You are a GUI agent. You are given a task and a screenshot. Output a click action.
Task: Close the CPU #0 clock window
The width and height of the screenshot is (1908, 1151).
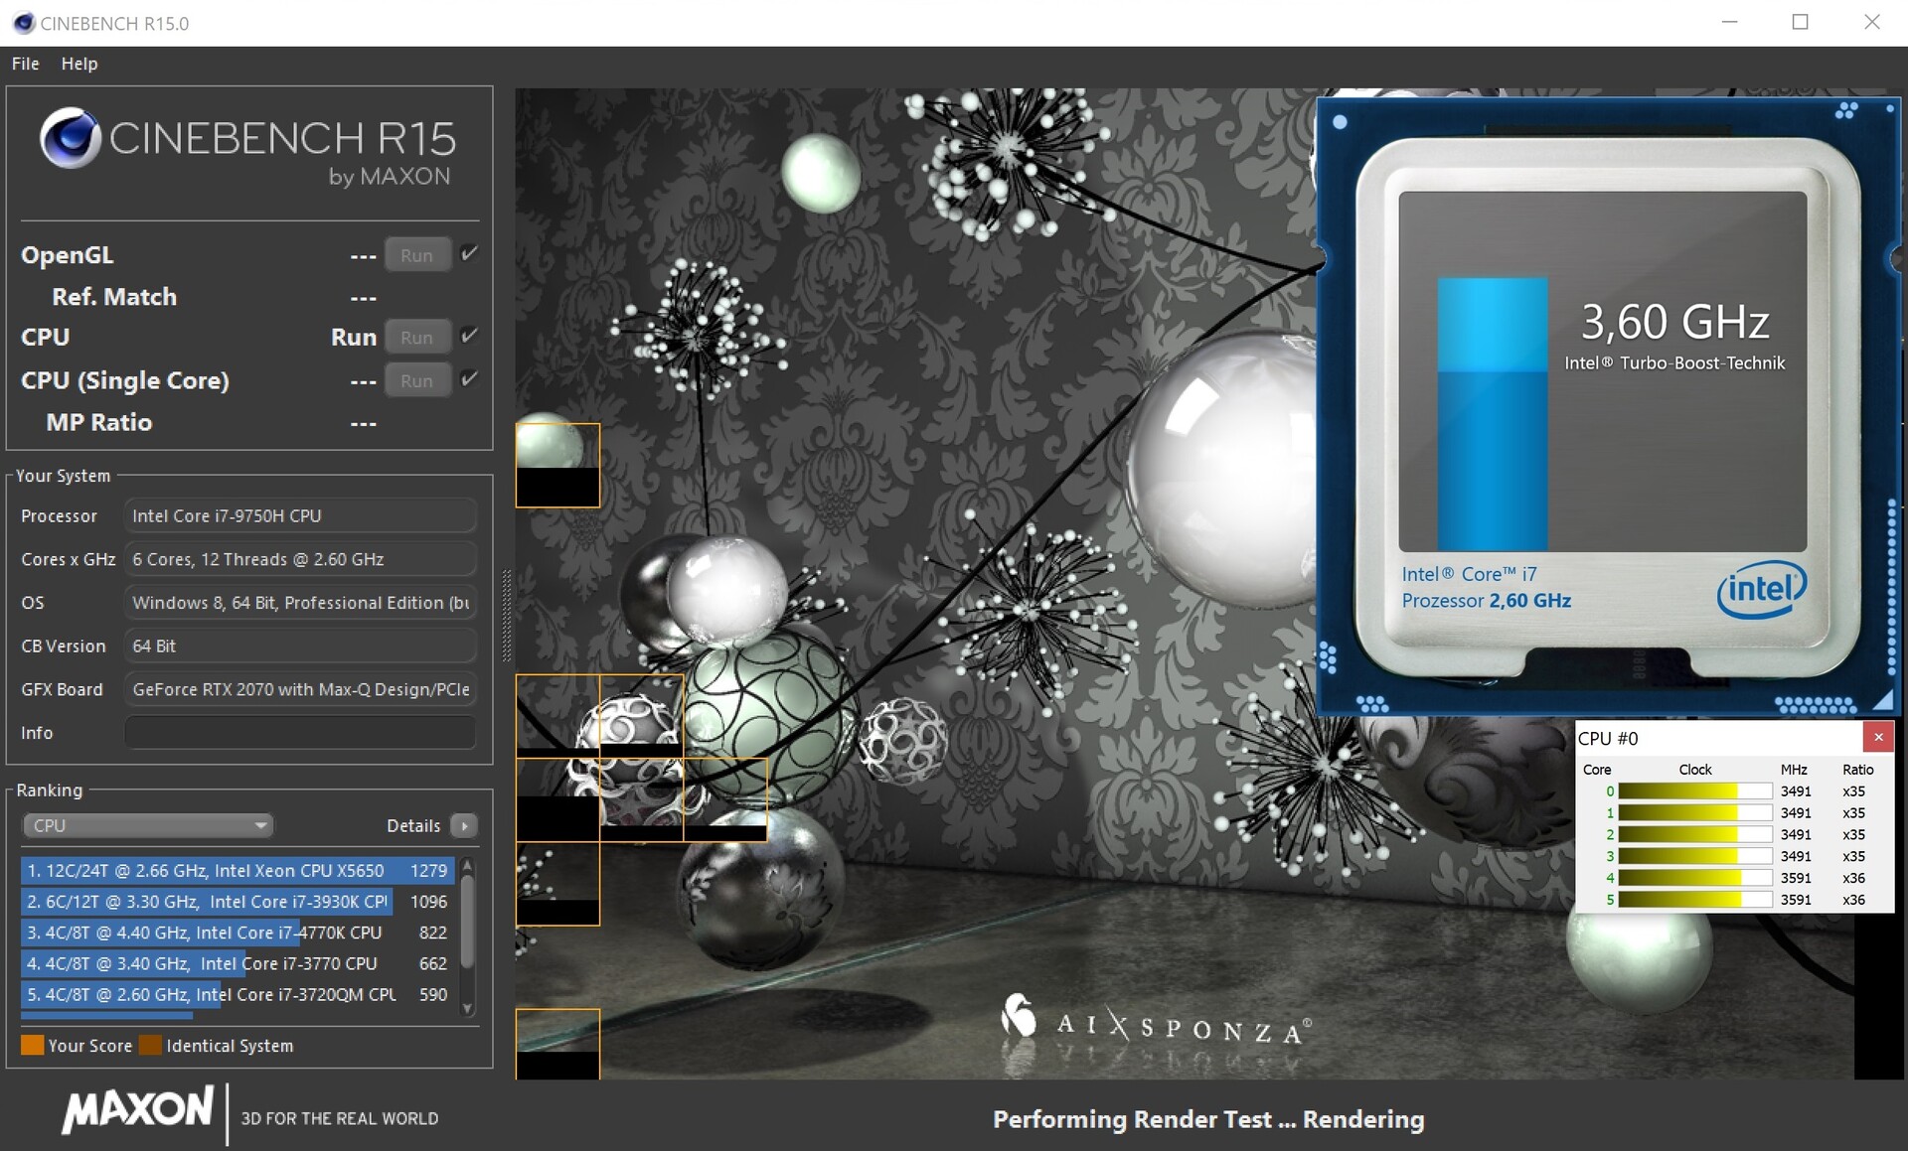(x=1878, y=737)
